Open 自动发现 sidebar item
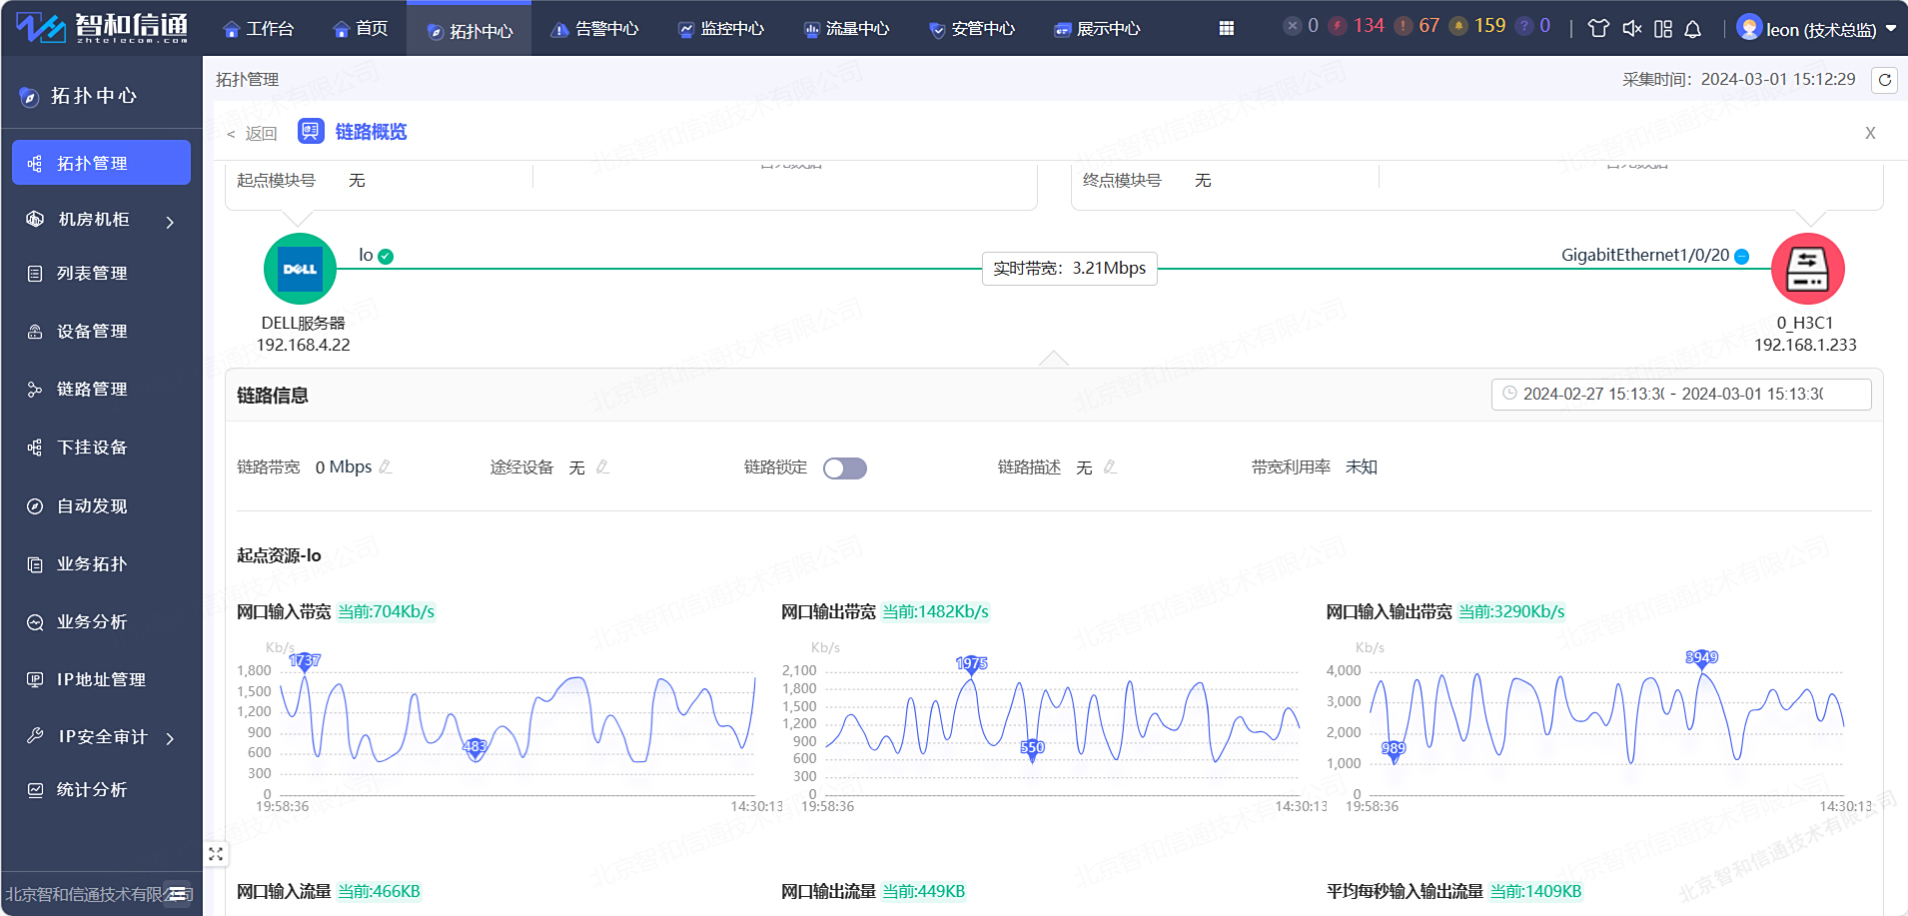The width and height of the screenshot is (1908, 916). [x=101, y=505]
